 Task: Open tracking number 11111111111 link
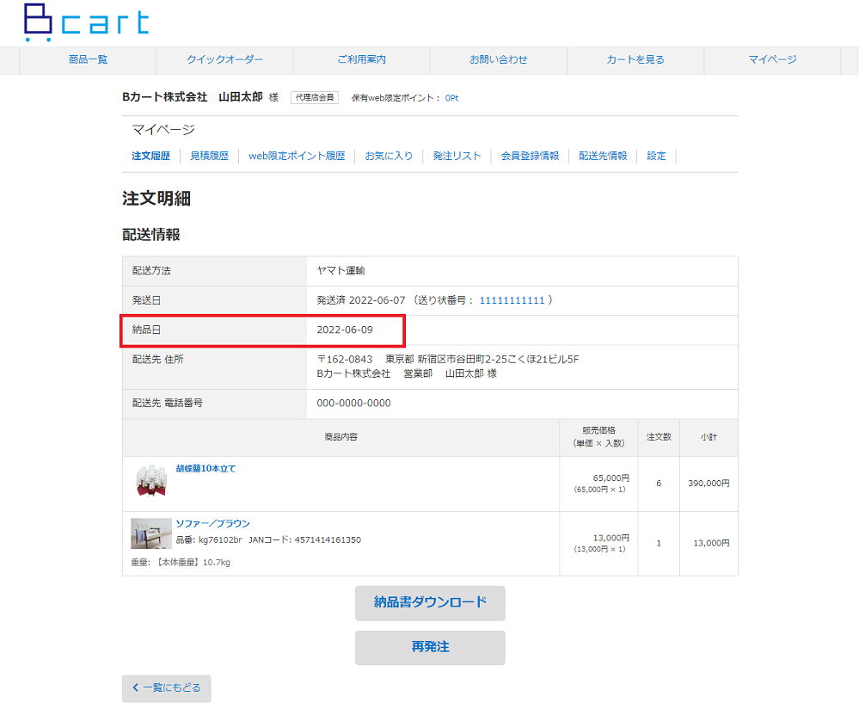coord(512,300)
